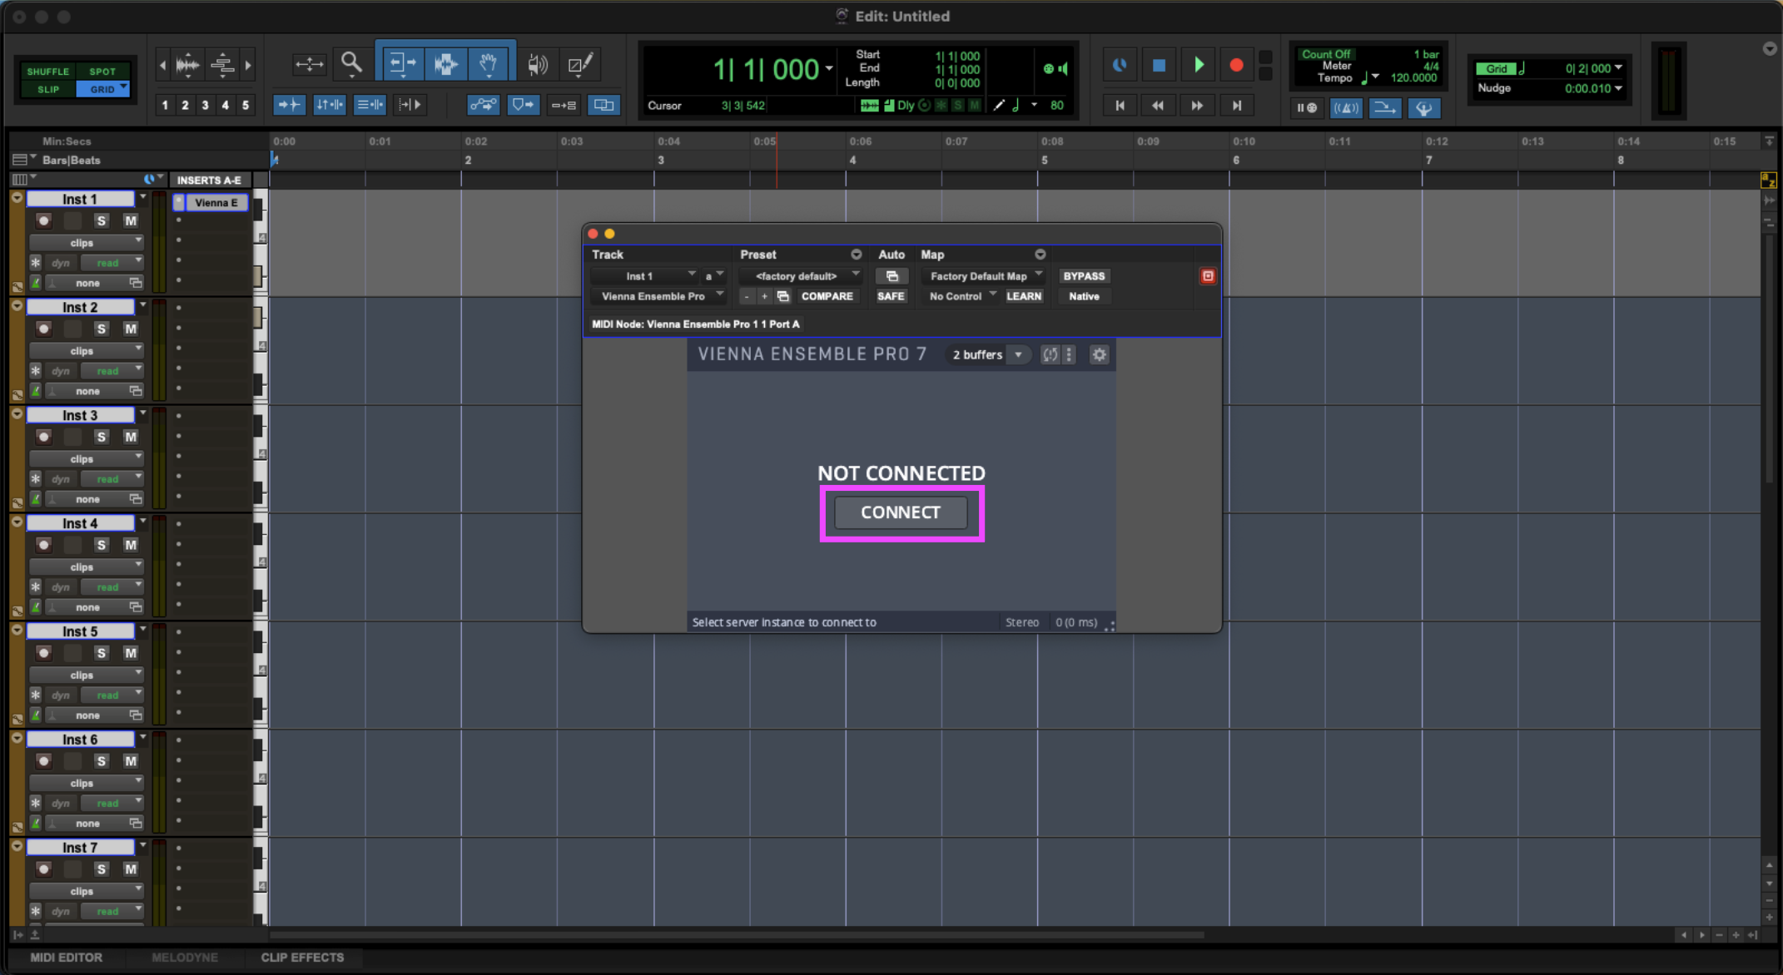Select the Pencil tool
This screenshot has width=1783, height=975.
tap(580, 63)
